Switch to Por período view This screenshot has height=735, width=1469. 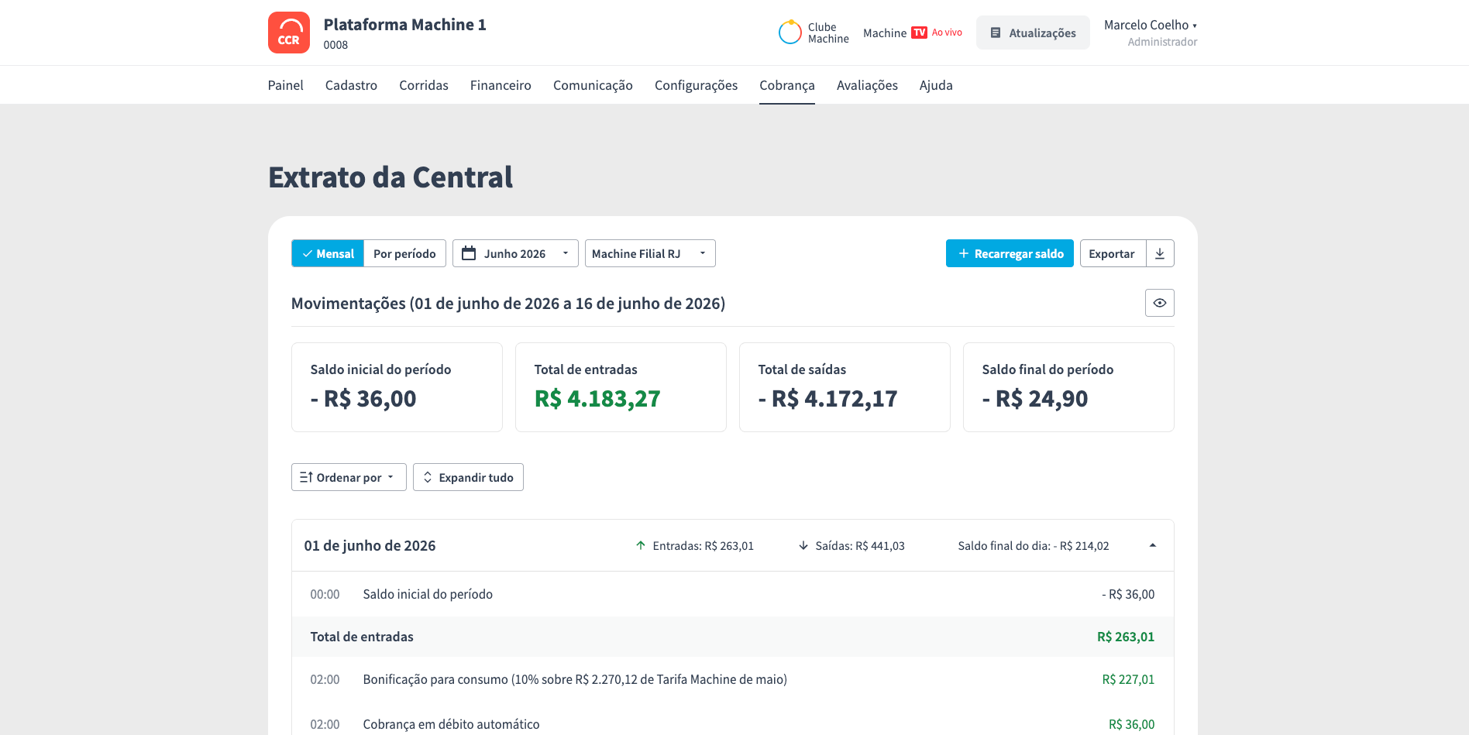(404, 253)
